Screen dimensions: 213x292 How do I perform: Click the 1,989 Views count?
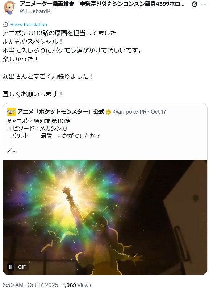(77, 285)
